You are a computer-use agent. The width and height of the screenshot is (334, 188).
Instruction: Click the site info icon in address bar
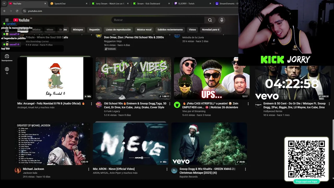click(x=25, y=11)
